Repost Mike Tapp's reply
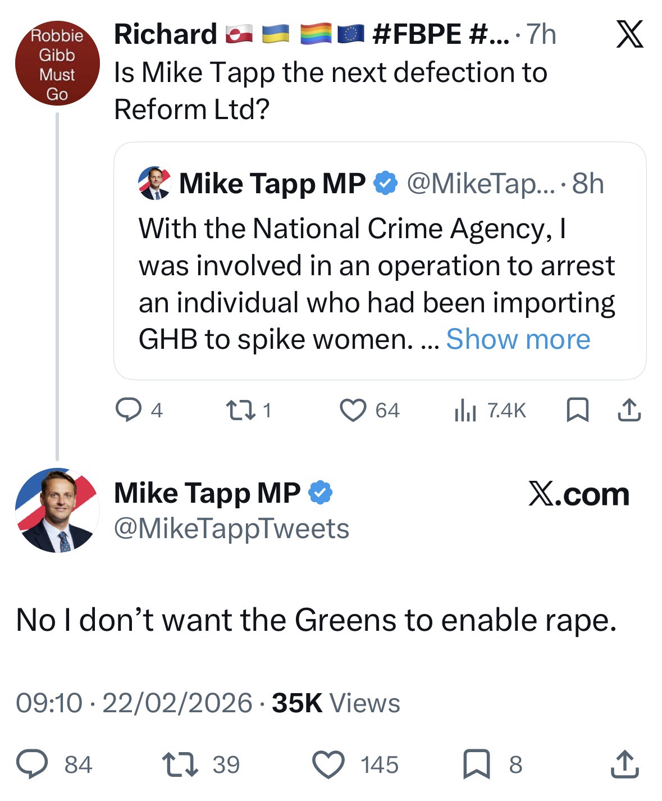 [x=180, y=764]
